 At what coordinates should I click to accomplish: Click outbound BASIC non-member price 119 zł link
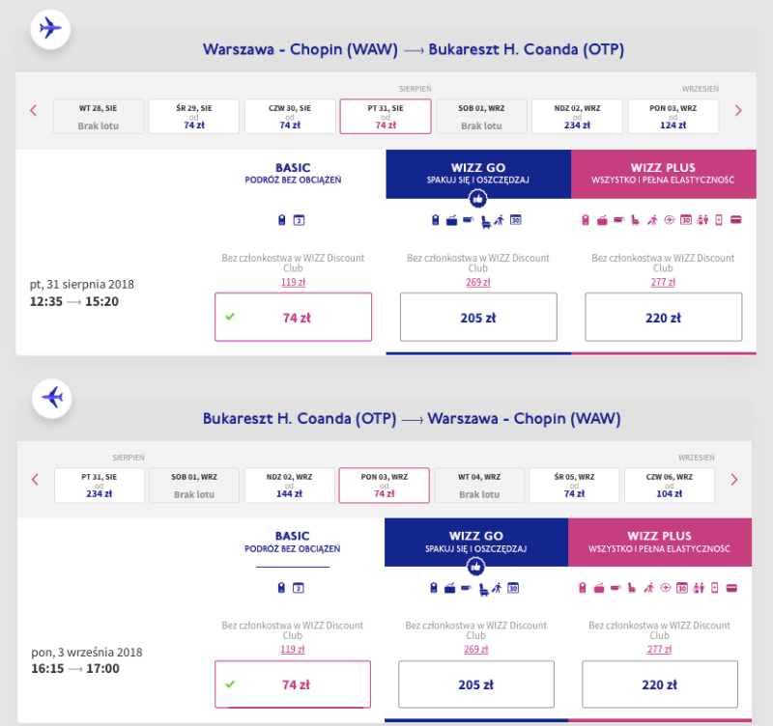293,282
